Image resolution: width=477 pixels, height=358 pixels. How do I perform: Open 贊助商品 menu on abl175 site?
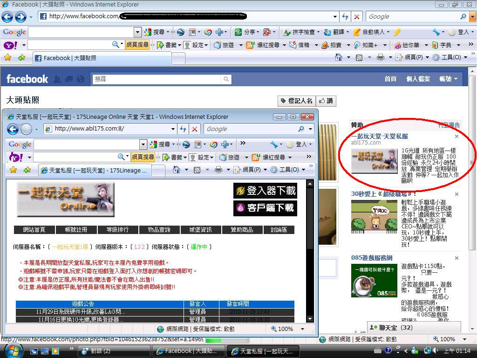(242, 230)
